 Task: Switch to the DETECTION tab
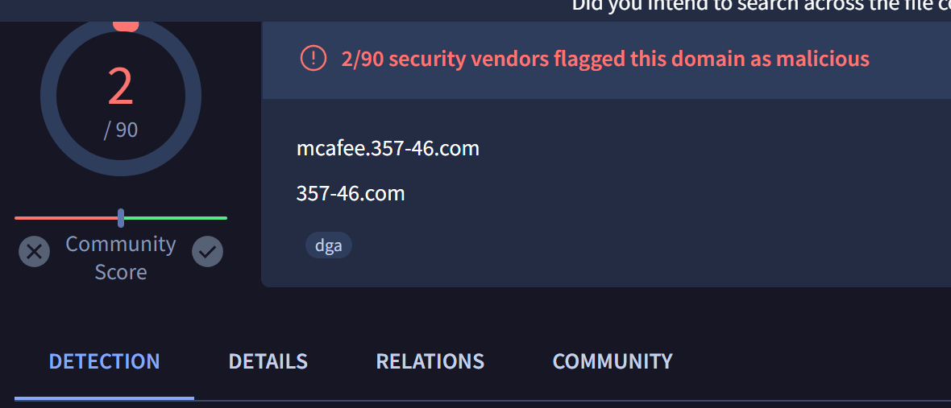click(104, 361)
